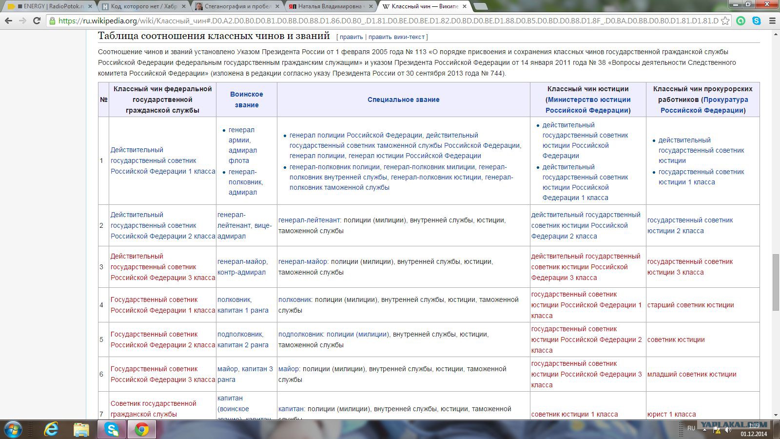Open 'Действительный государственный советник ... 2 класса' link
Image resolution: width=780 pixels, height=439 pixels.
[163, 225]
